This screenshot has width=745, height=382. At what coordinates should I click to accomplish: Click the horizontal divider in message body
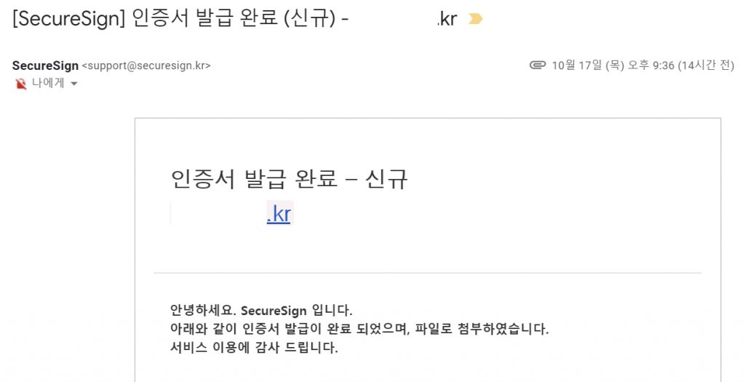[x=428, y=273]
